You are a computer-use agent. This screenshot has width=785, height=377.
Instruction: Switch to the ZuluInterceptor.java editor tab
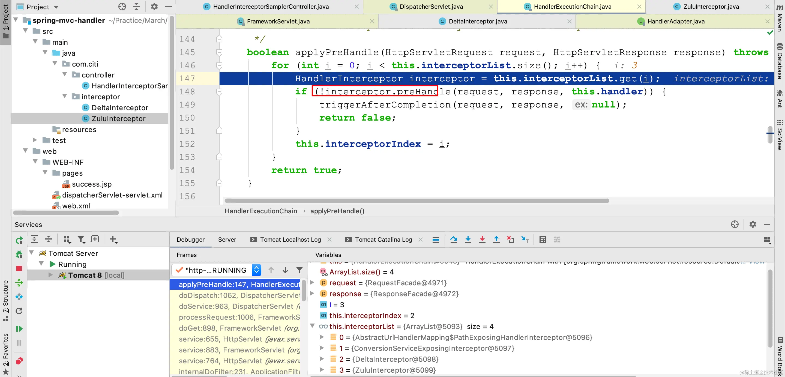pos(711,7)
